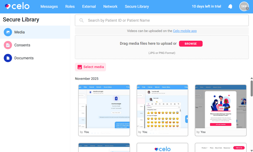Open the Celo mobile app link

[185, 31]
